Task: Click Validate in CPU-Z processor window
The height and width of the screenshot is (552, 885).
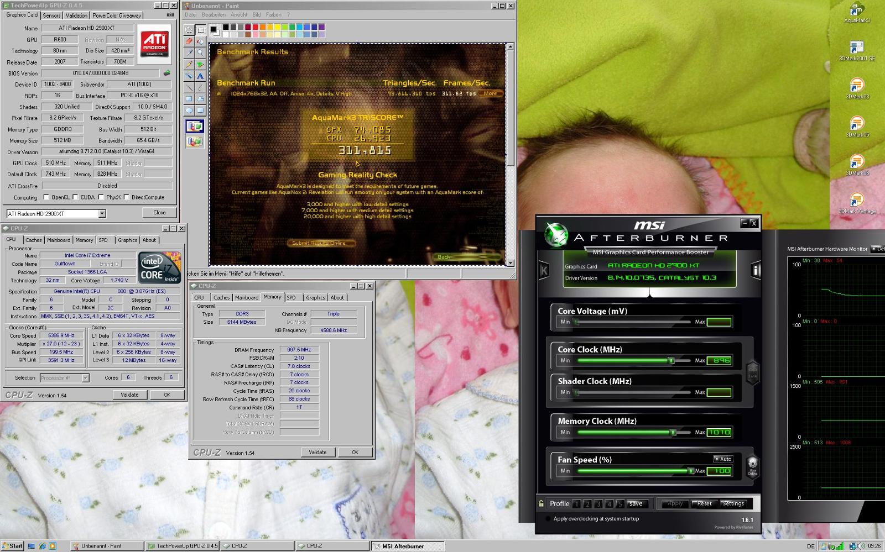Action: pyautogui.click(x=129, y=395)
